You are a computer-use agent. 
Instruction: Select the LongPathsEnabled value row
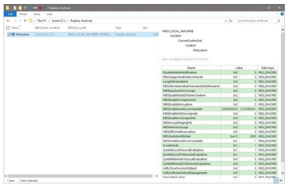[220, 81]
